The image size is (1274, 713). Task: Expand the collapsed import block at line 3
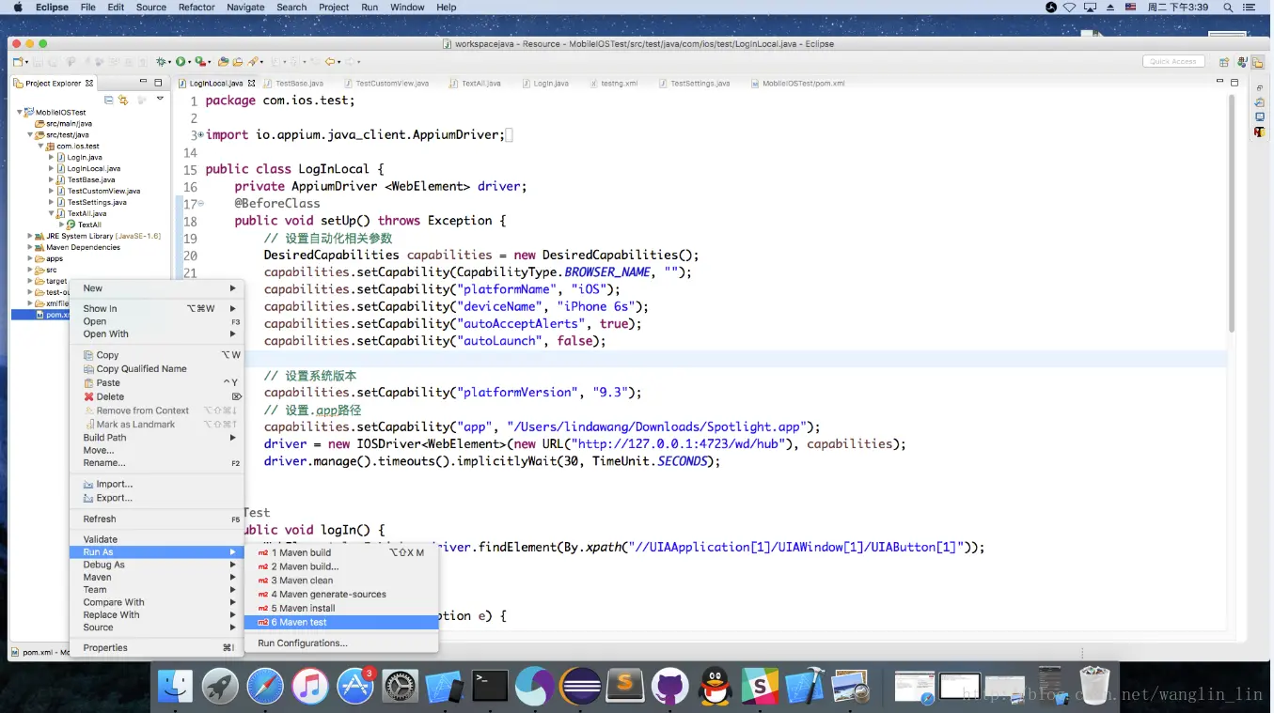[200, 135]
